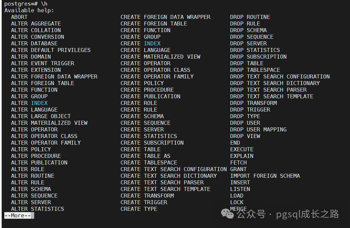Click the 'EXPLAIN' entry
350x228 pixels.
point(242,156)
